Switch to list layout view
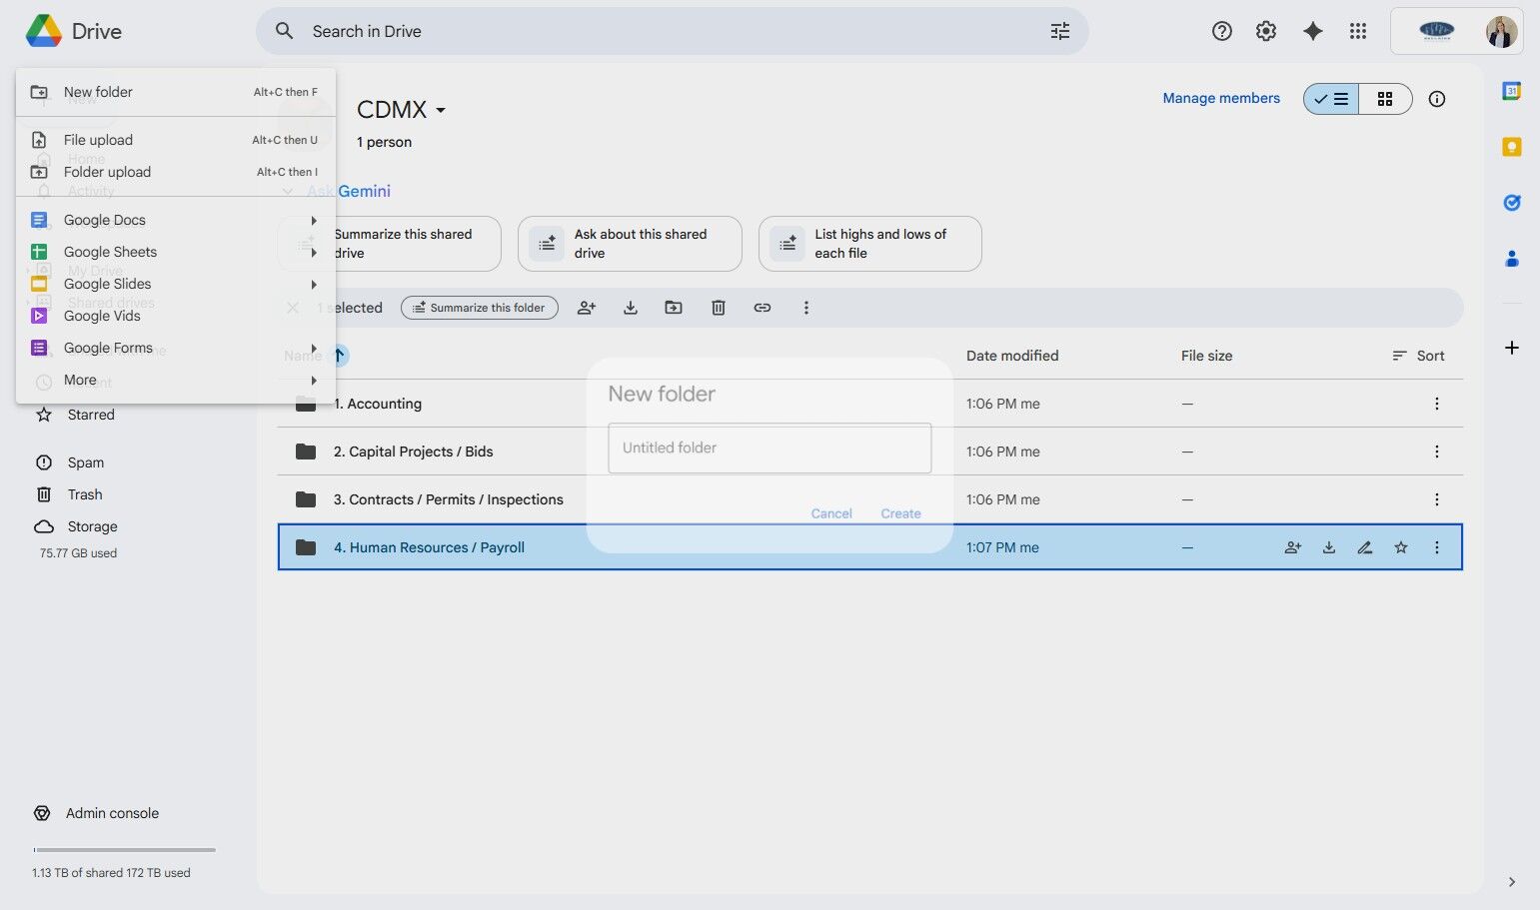Viewport: 1540px width, 910px height. click(1331, 99)
